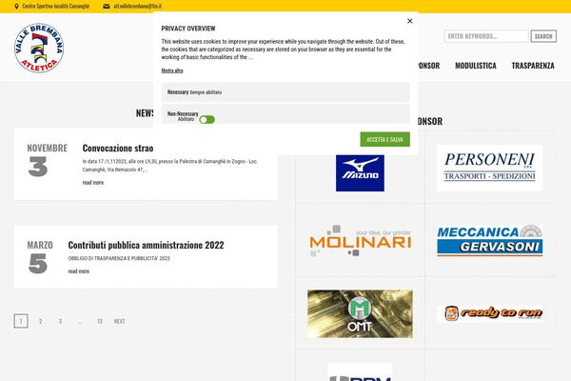The height and width of the screenshot is (381, 571).
Task: Click the Next pagination link
Action: [x=120, y=321]
